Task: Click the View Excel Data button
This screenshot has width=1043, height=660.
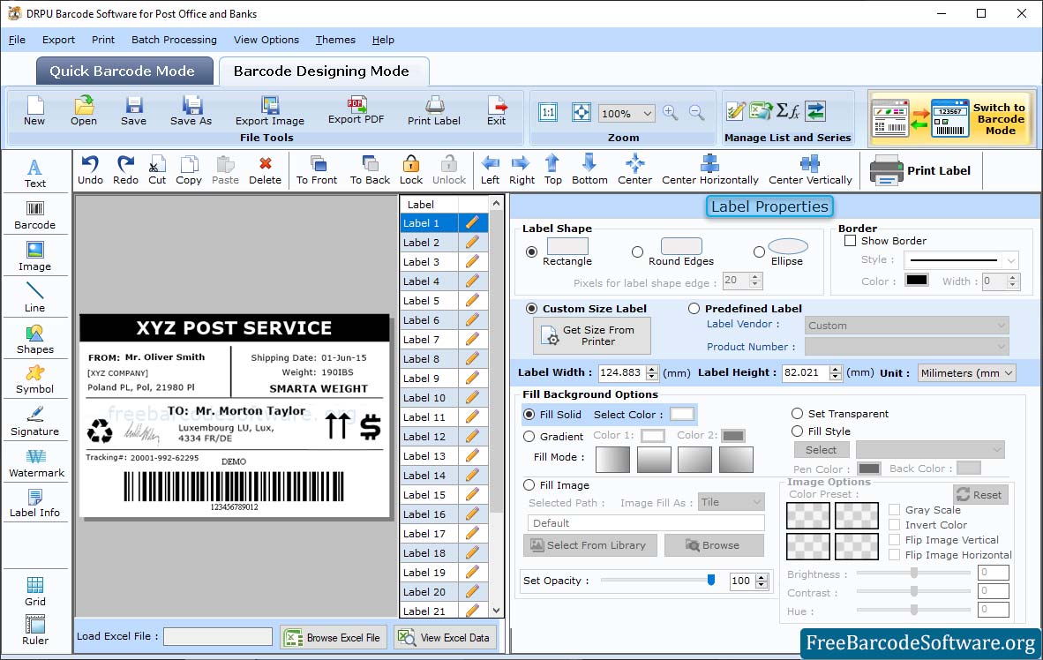Action: click(x=444, y=637)
